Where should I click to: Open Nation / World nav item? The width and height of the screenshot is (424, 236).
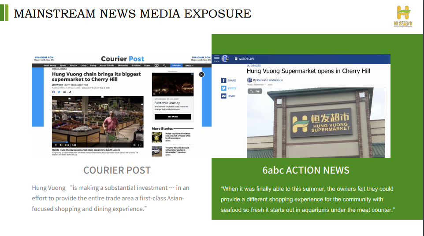pos(107,65)
